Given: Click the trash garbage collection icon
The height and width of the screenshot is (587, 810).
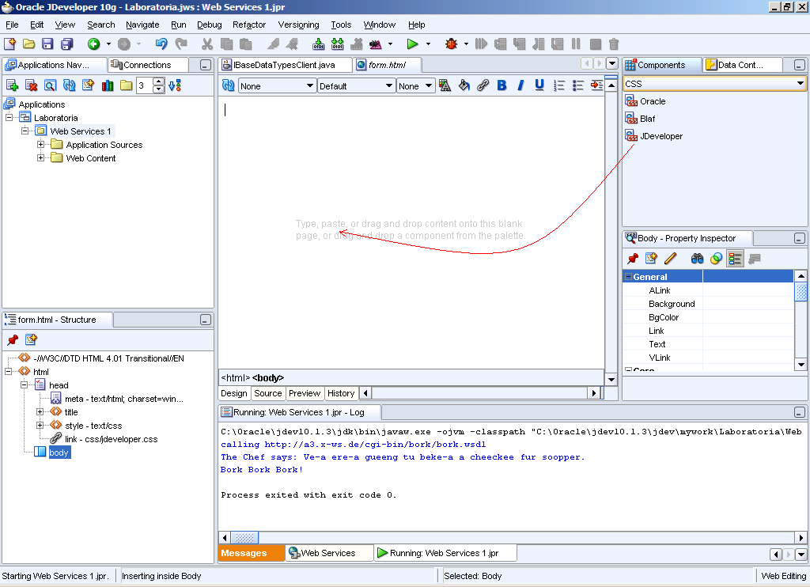Looking at the screenshot, I should tap(614, 44).
